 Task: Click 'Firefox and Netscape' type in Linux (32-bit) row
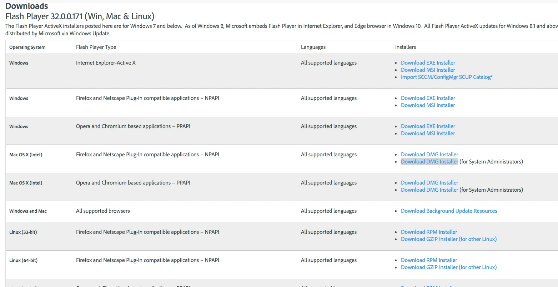(x=147, y=232)
